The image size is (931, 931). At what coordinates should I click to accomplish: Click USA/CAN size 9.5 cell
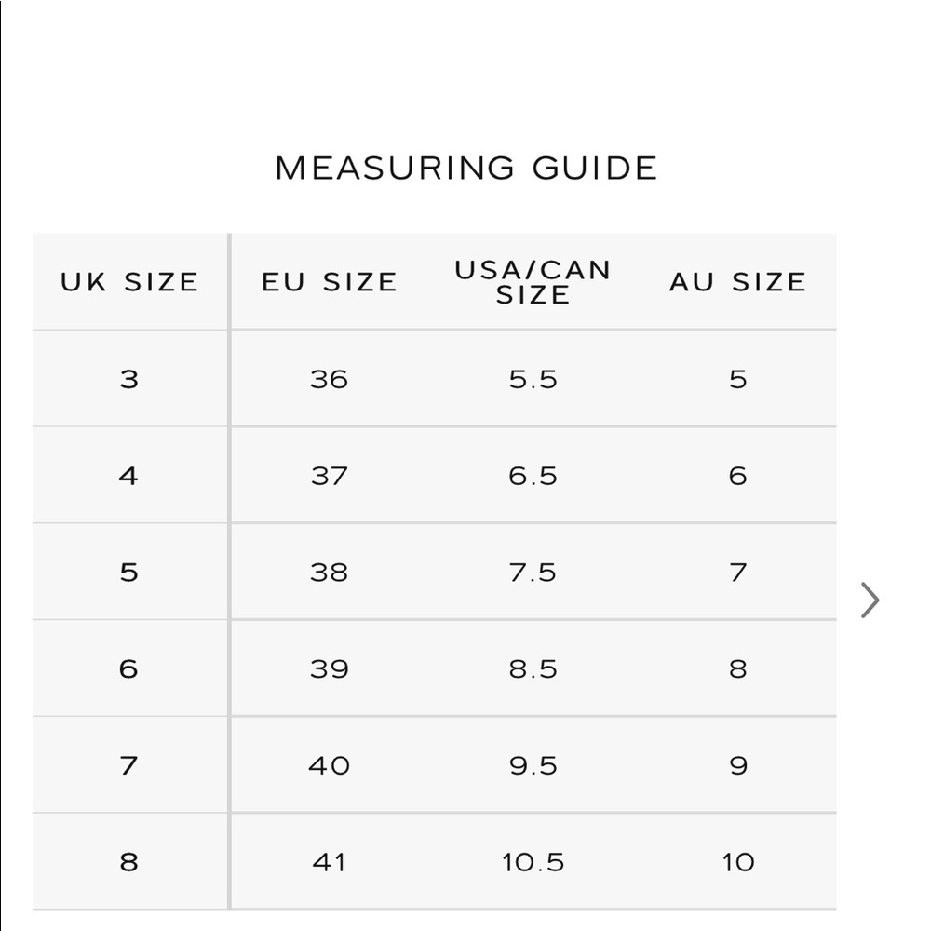pos(533,766)
